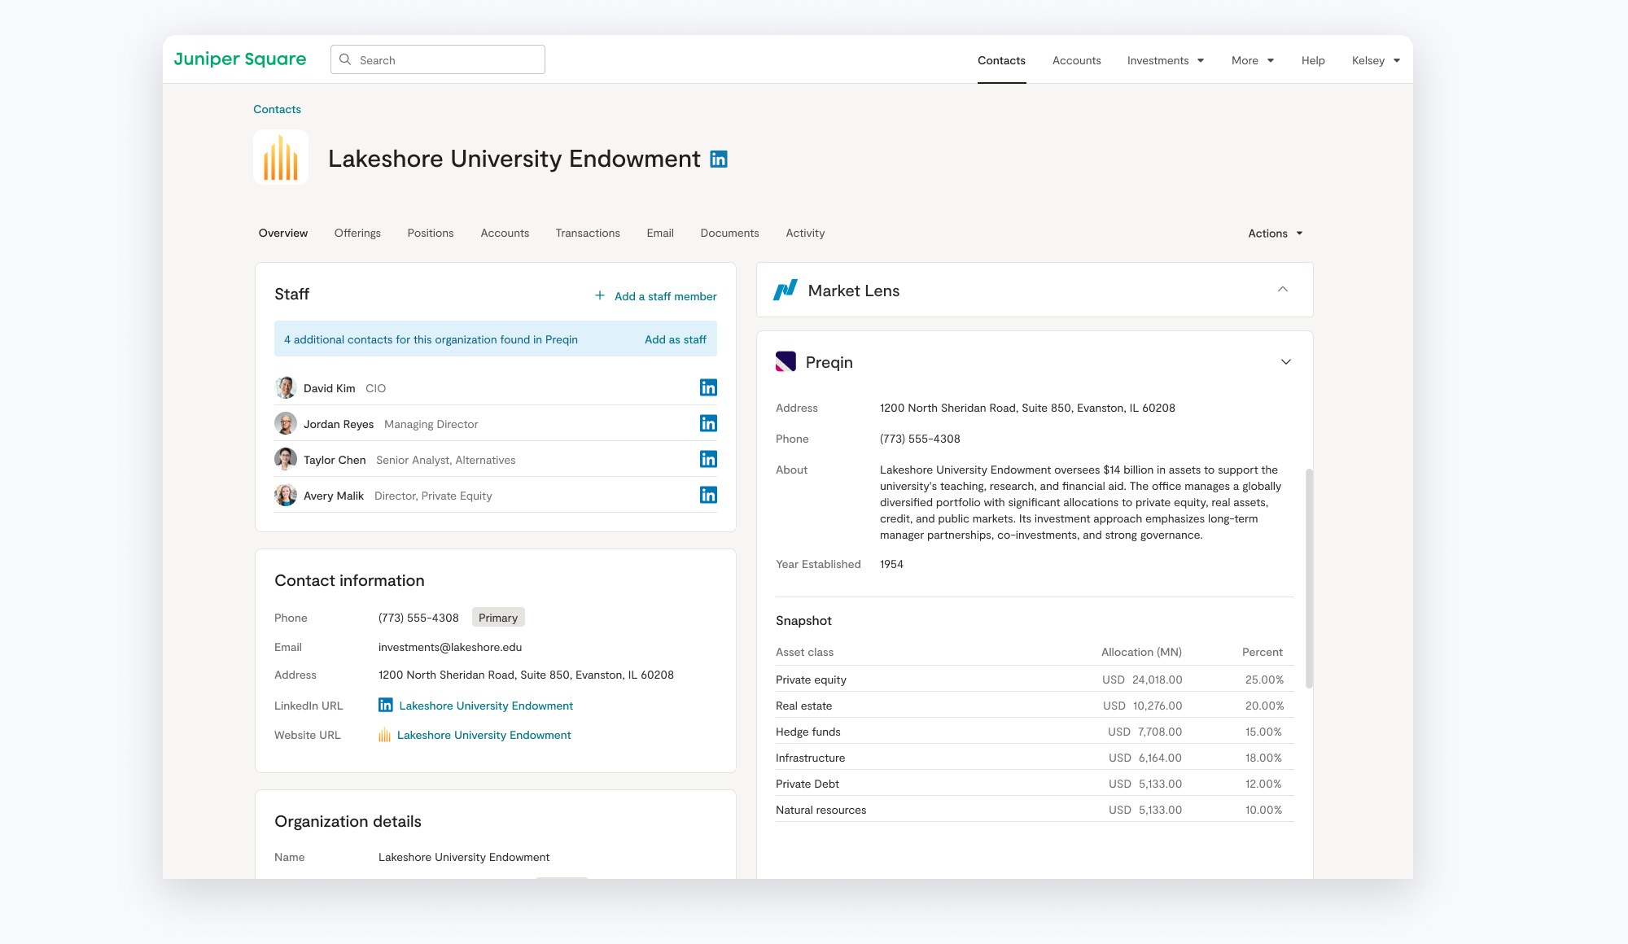Screen dimensions: 1628x944
Task: Click Avery Malik's LinkedIn icon
Action: (x=708, y=495)
